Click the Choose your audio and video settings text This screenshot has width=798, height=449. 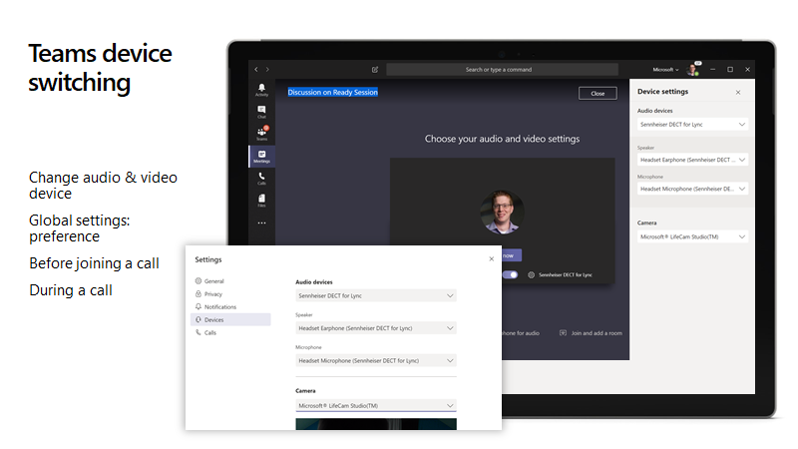[503, 139]
